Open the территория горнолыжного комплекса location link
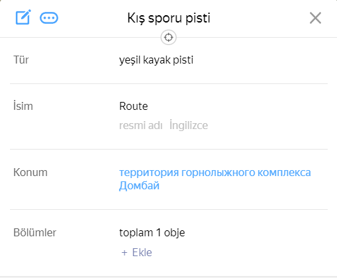The height and width of the screenshot is (278, 337). coord(215,173)
